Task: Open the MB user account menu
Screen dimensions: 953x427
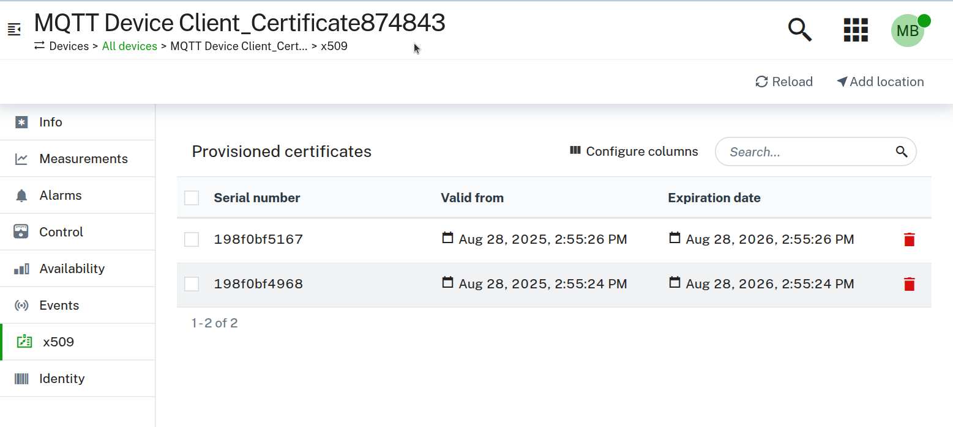Action: pyautogui.click(x=908, y=30)
